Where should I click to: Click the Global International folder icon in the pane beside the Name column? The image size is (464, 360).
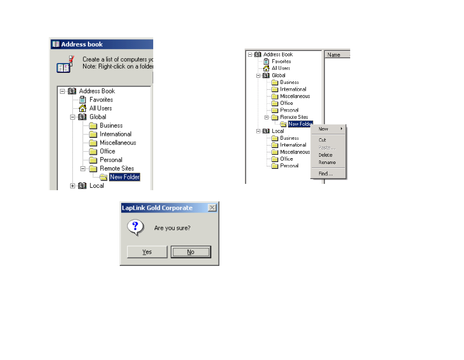(275, 89)
